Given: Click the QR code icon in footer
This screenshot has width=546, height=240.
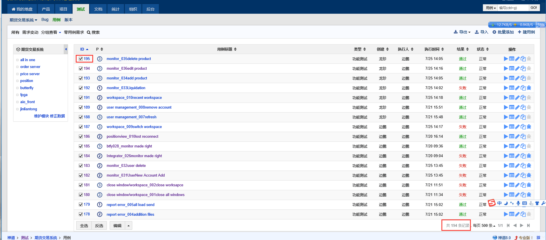Looking at the screenshot, I should coord(538,237).
